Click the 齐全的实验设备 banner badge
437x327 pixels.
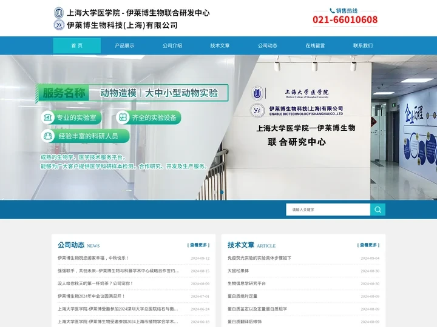pyautogui.click(x=149, y=117)
